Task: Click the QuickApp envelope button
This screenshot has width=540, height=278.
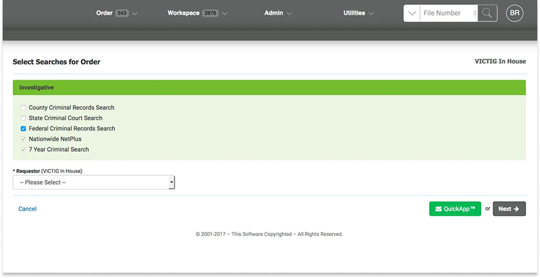Action: [455, 208]
